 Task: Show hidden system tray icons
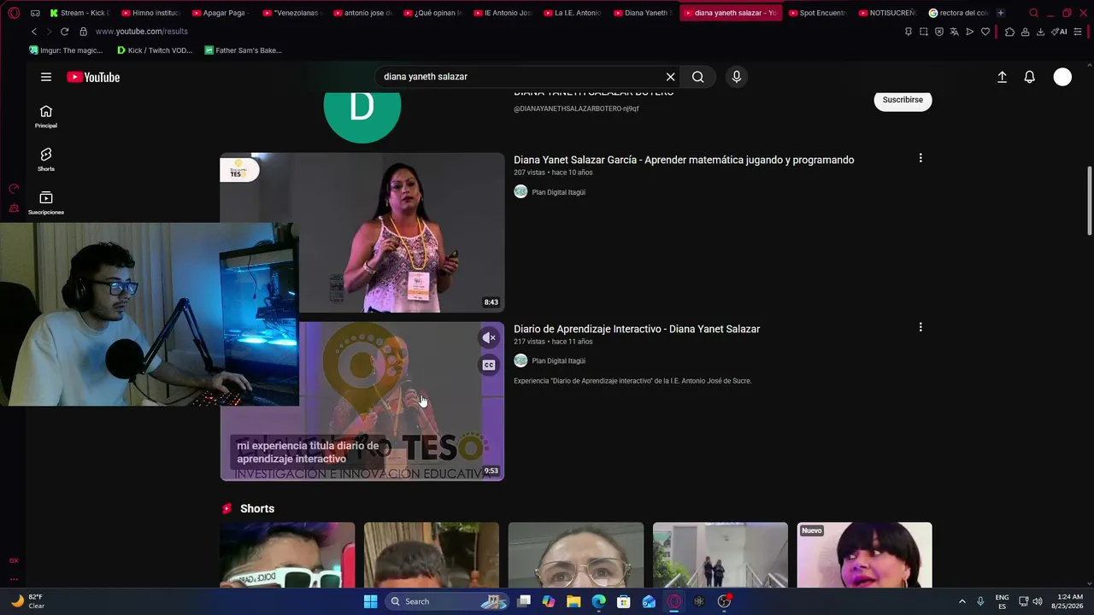tap(962, 601)
